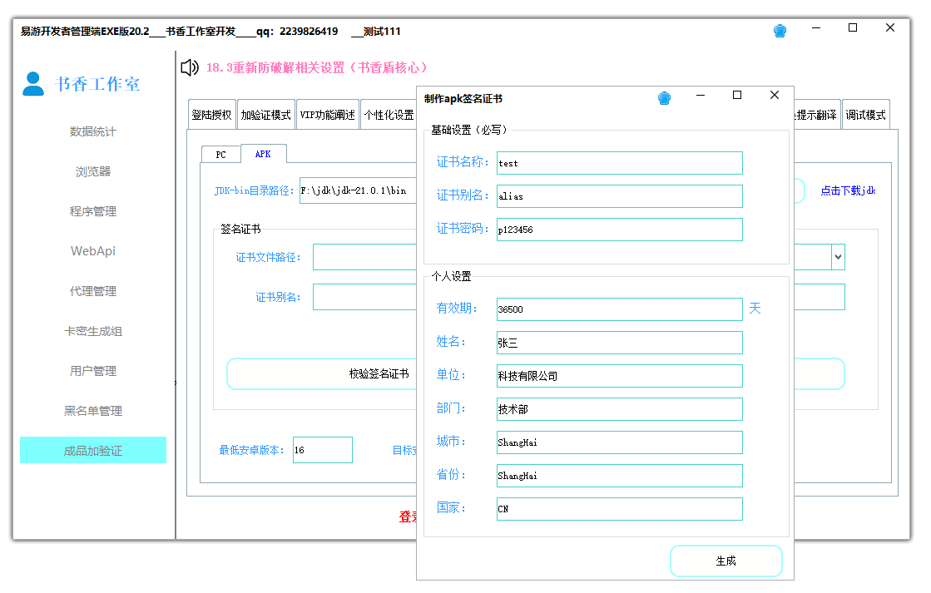This screenshot has width=931, height=593.
Task: Click the 有效期 input containing 36500
Action: pos(619,309)
